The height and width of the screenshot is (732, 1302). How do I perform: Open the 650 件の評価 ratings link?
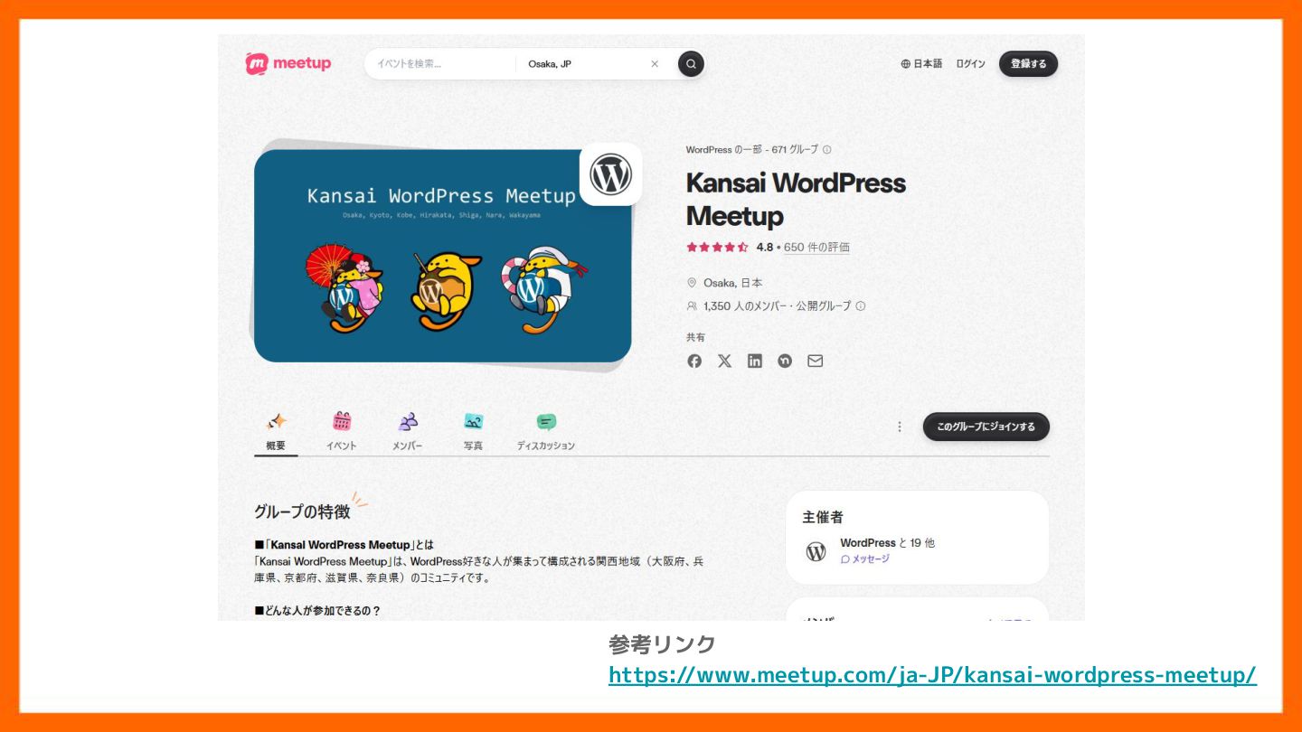pos(816,248)
